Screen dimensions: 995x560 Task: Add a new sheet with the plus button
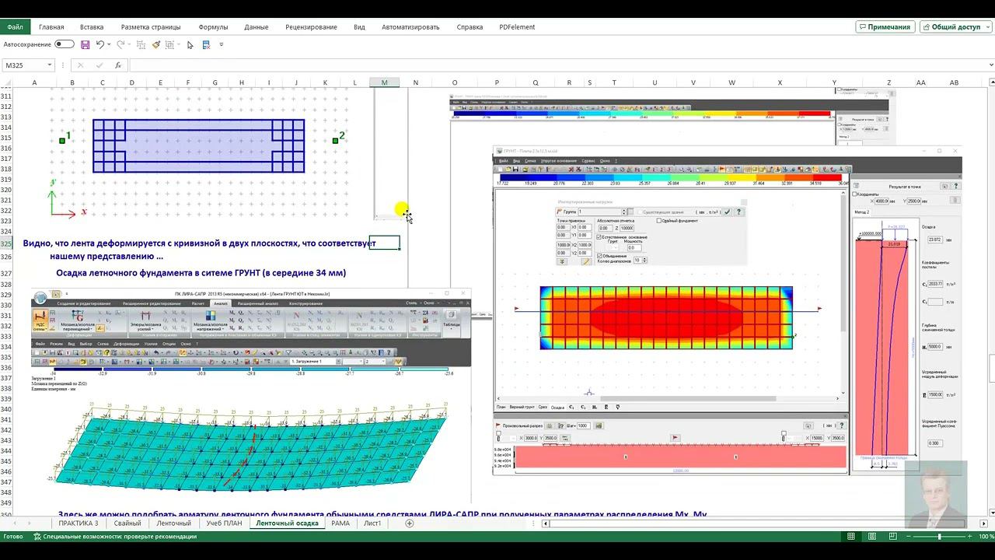410,523
